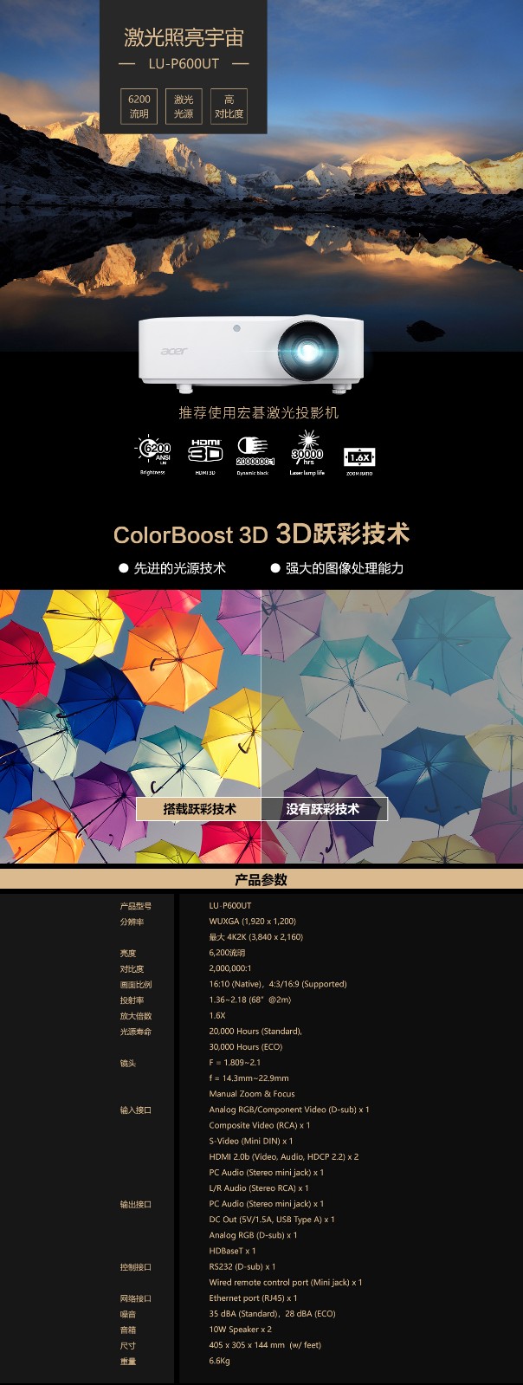Click the 20,000 Hours (Standard) value
523x1385 pixels.
point(255,1031)
